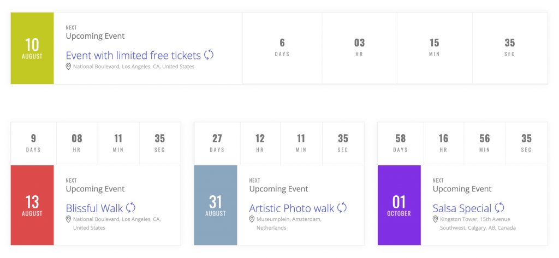Click Upcoming Event heading above Blissful Walk

[95, 189]
